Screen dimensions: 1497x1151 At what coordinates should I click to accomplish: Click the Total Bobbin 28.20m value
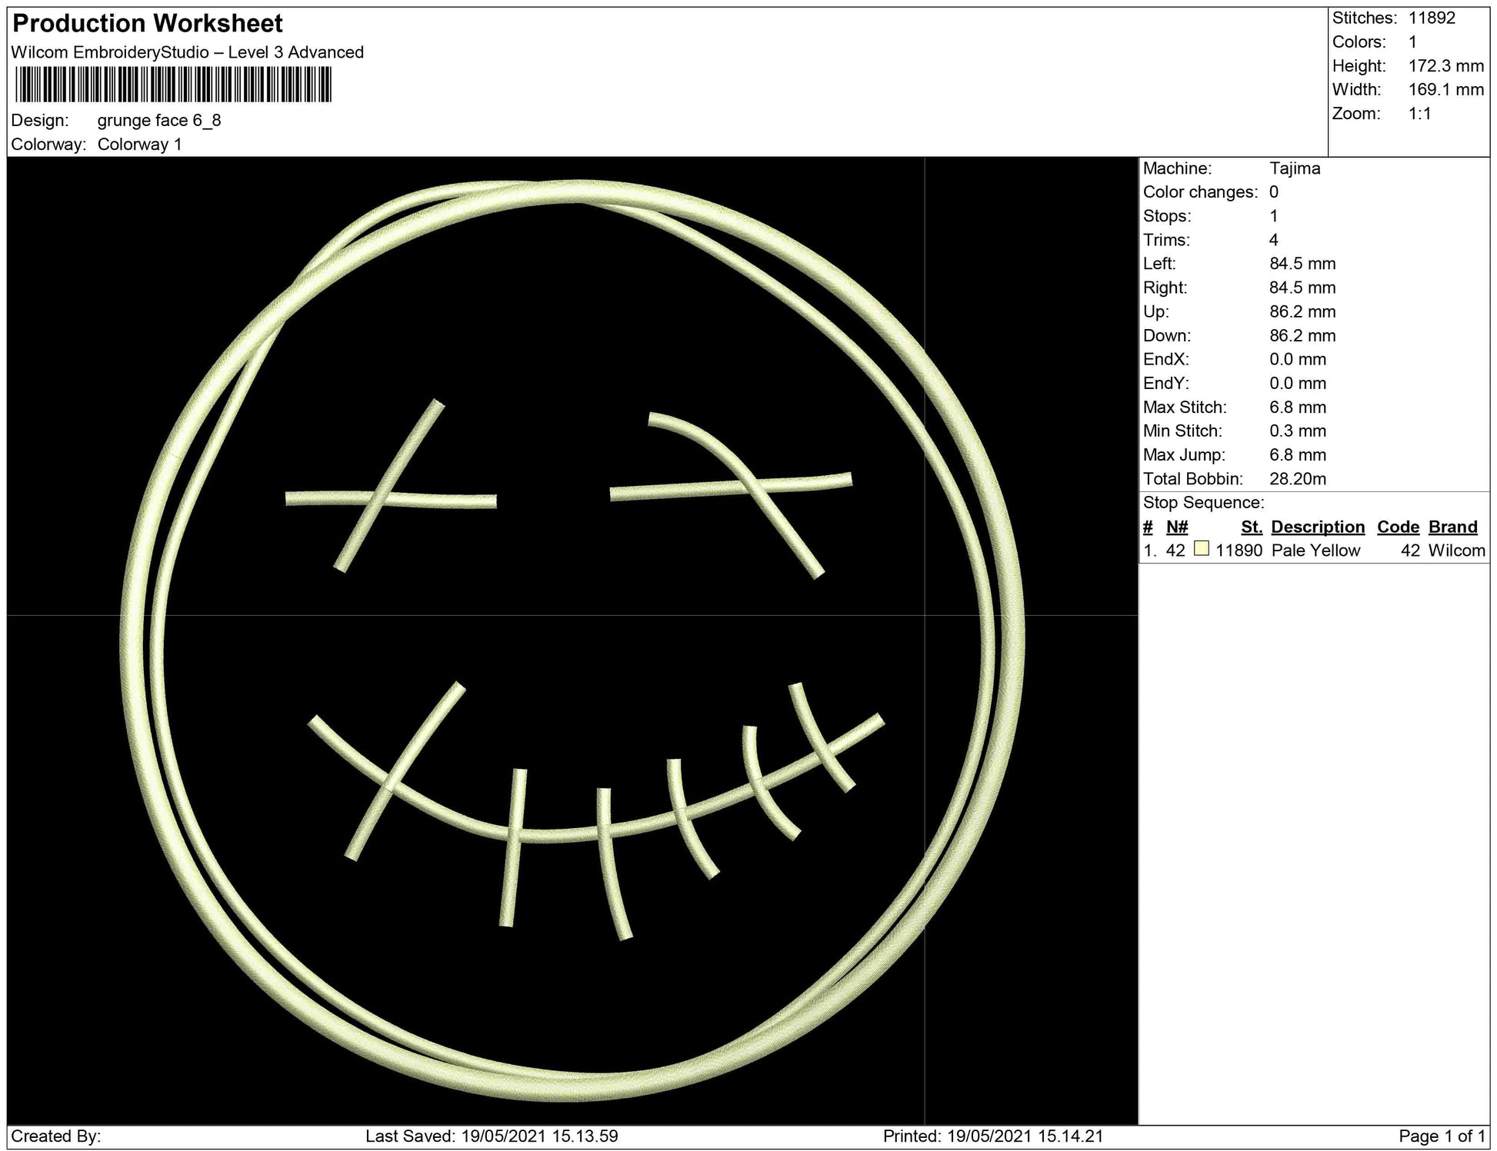pos(1297,479)
